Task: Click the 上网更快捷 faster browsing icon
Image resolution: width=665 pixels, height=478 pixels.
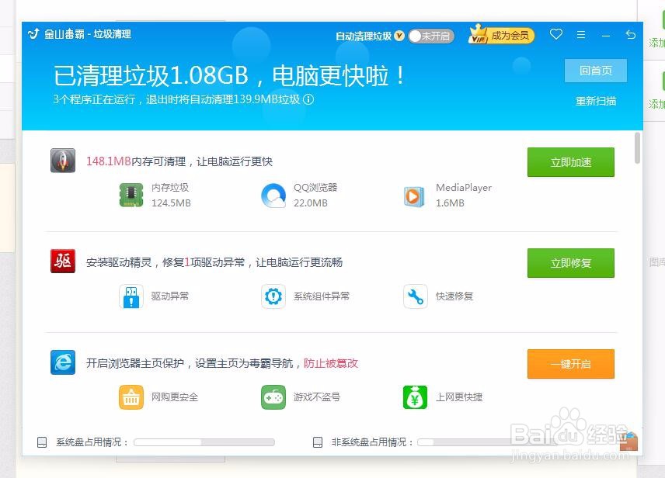Action: (413, 397)
